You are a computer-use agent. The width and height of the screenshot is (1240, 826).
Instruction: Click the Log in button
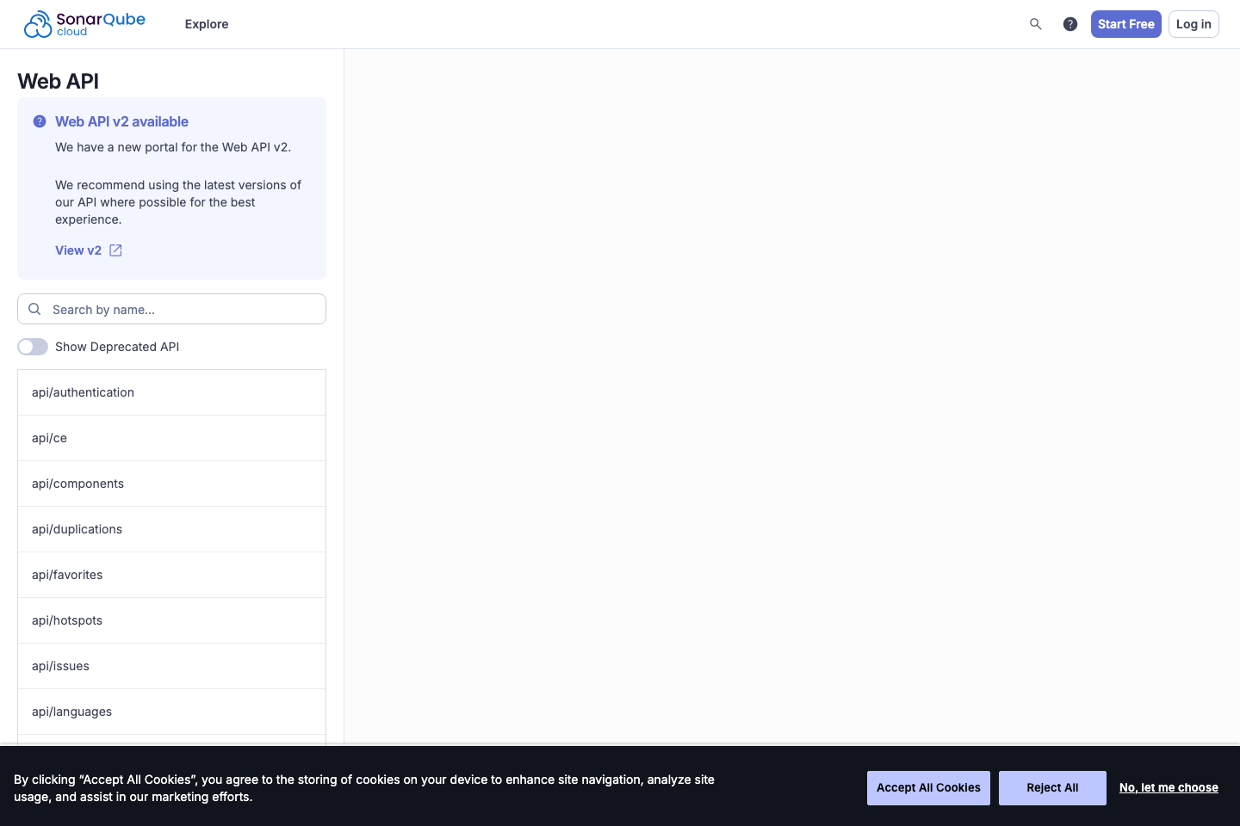[1193, 24]
